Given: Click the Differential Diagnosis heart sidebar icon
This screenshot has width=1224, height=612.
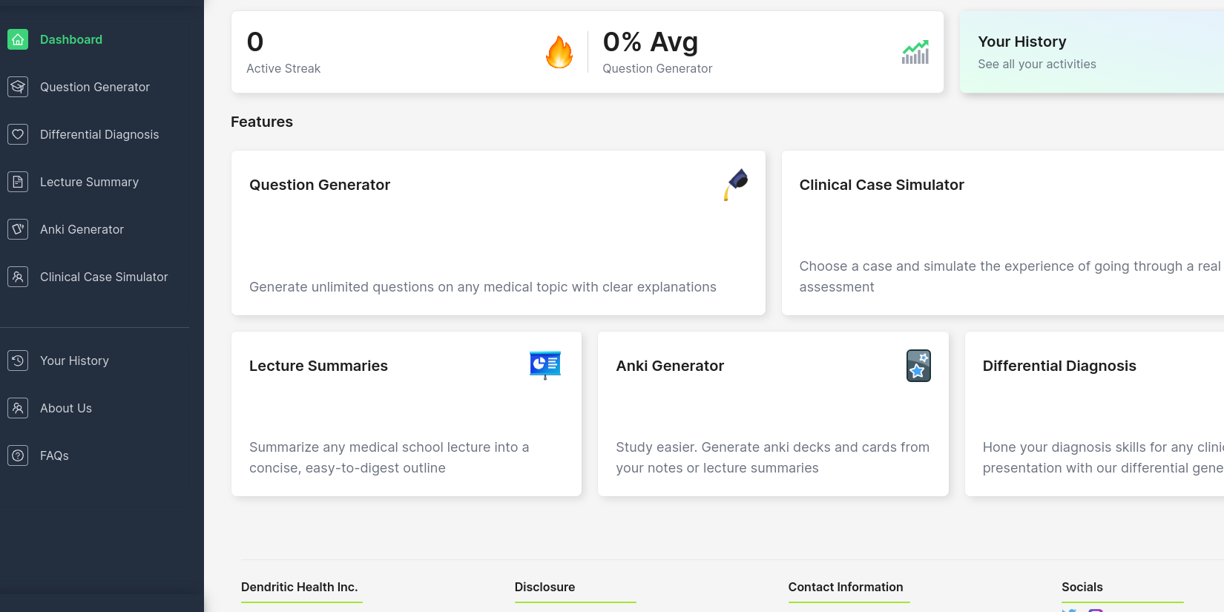Looking at the screenshot, I should (x=18, y=134).
